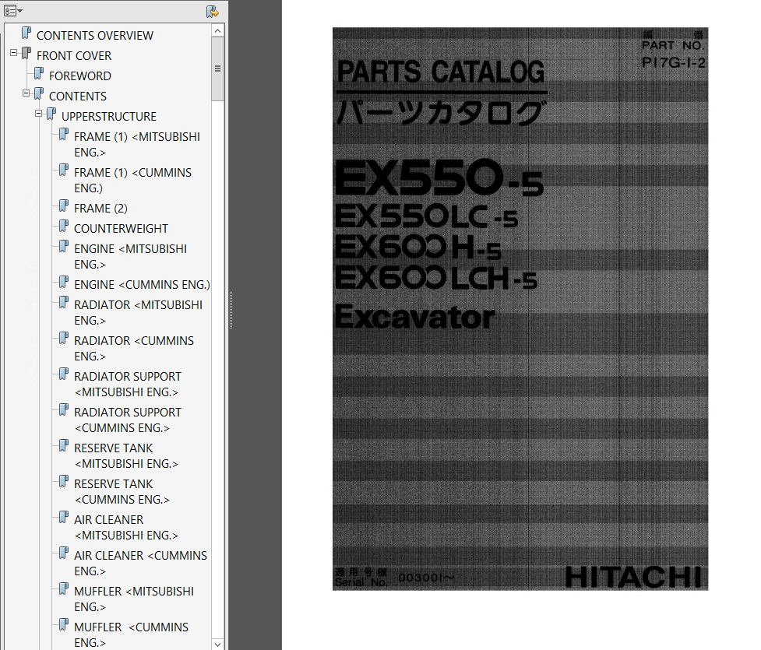Click the EX550-5 model text on cover
761x650 pixels.
coord(439,177)
